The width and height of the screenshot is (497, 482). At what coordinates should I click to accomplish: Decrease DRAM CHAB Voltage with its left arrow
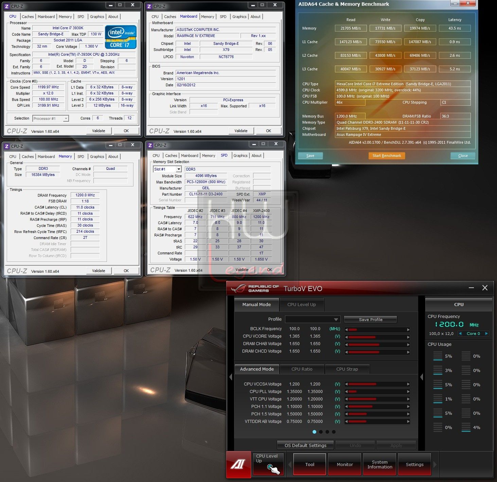346,344
